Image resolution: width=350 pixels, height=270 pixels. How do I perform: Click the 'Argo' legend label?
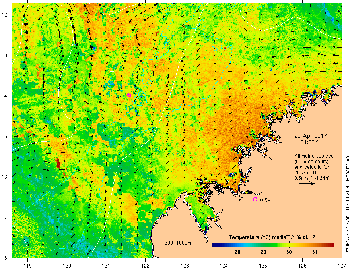(265, 199)
